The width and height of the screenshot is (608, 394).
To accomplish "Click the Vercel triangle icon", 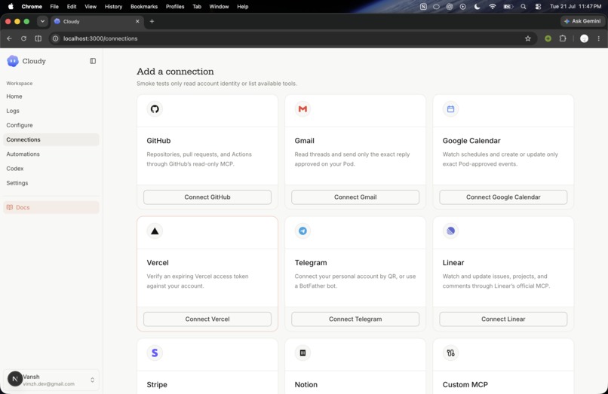I will [155, 231].
